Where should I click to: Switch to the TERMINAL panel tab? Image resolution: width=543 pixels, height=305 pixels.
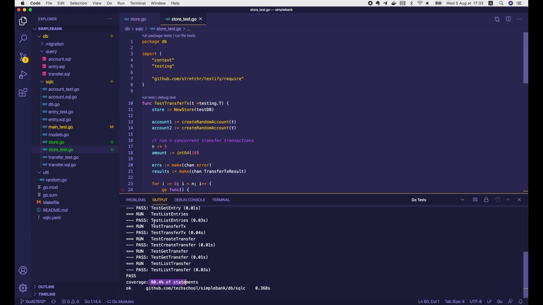pos(221,200)
